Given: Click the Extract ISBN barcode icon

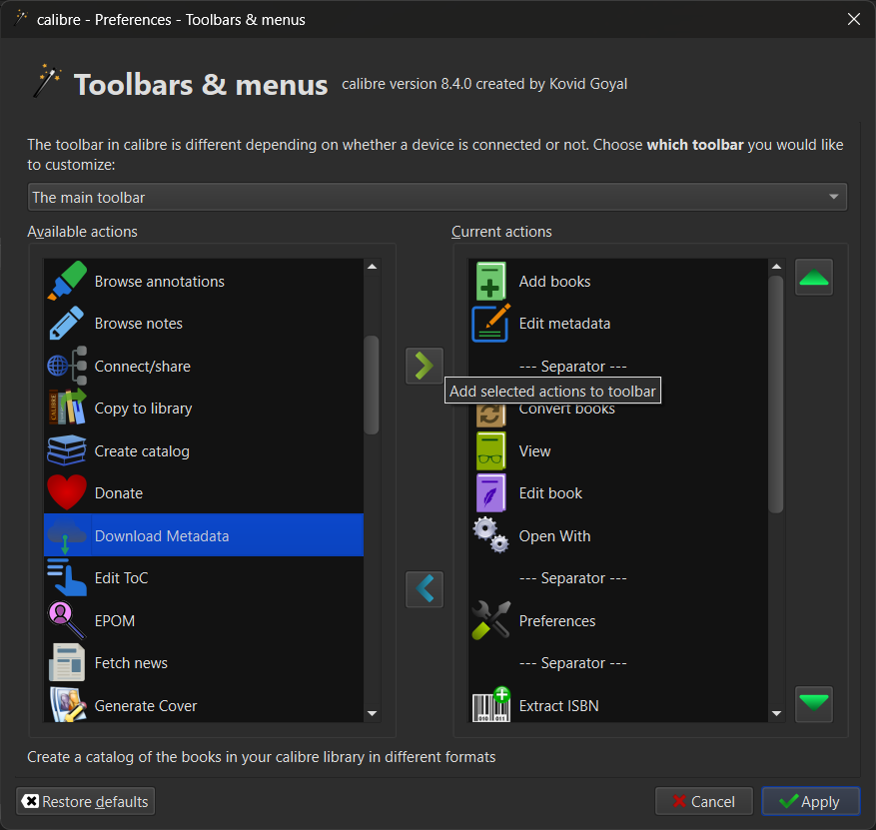Looking at the screenshot, I should 491,705.
